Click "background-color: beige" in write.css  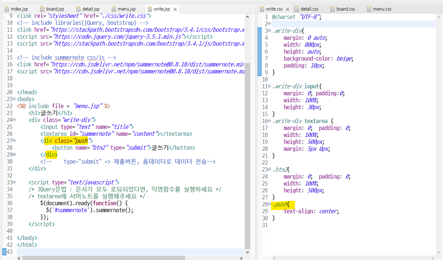tap(319, 58)
